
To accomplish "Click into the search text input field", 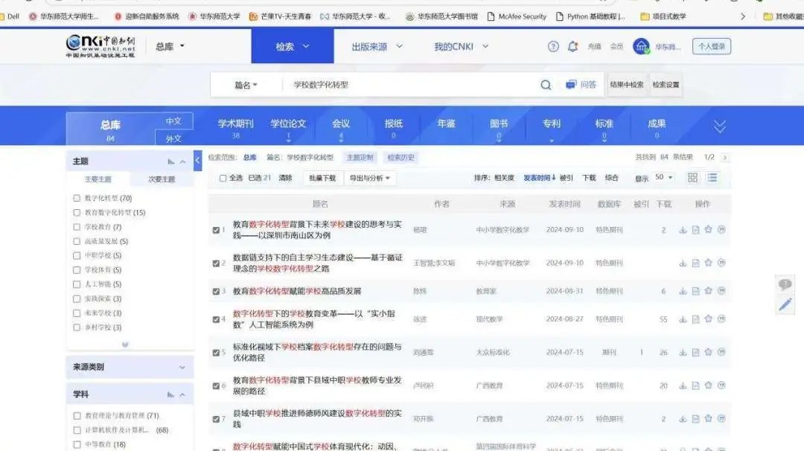I will 409,85.
